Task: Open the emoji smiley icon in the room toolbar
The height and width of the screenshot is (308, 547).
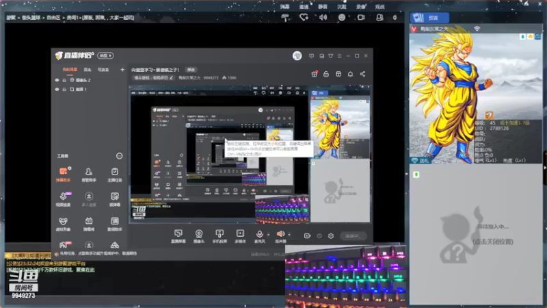Action: pos(342,18)
